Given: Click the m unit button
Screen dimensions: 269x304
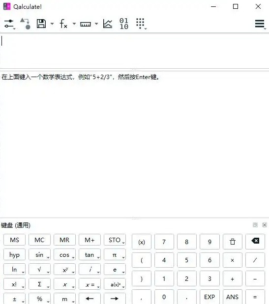Looking at the screenshot, I should [64, 299].
